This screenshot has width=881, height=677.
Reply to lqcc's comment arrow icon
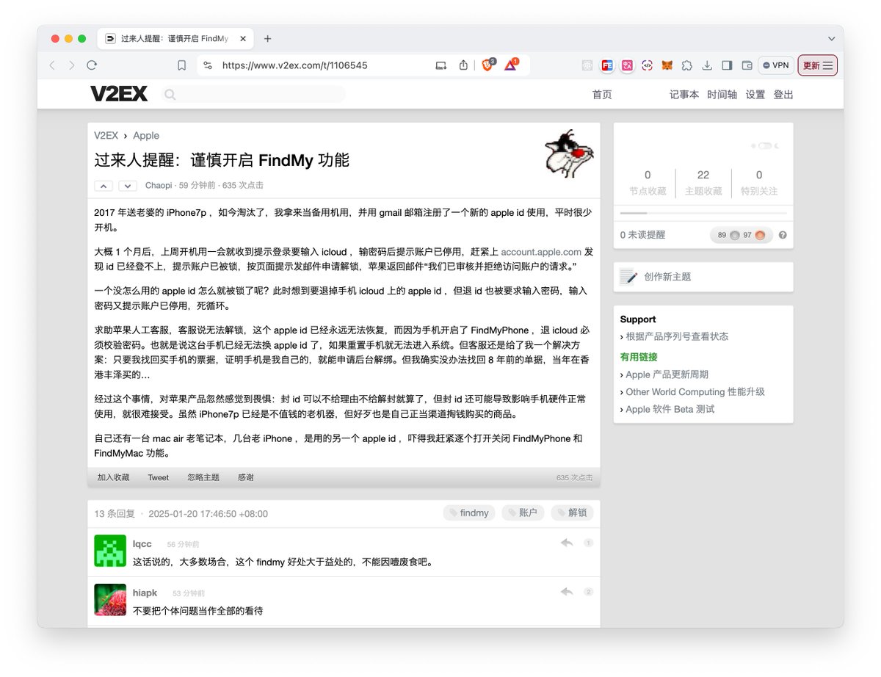point(567,543)
